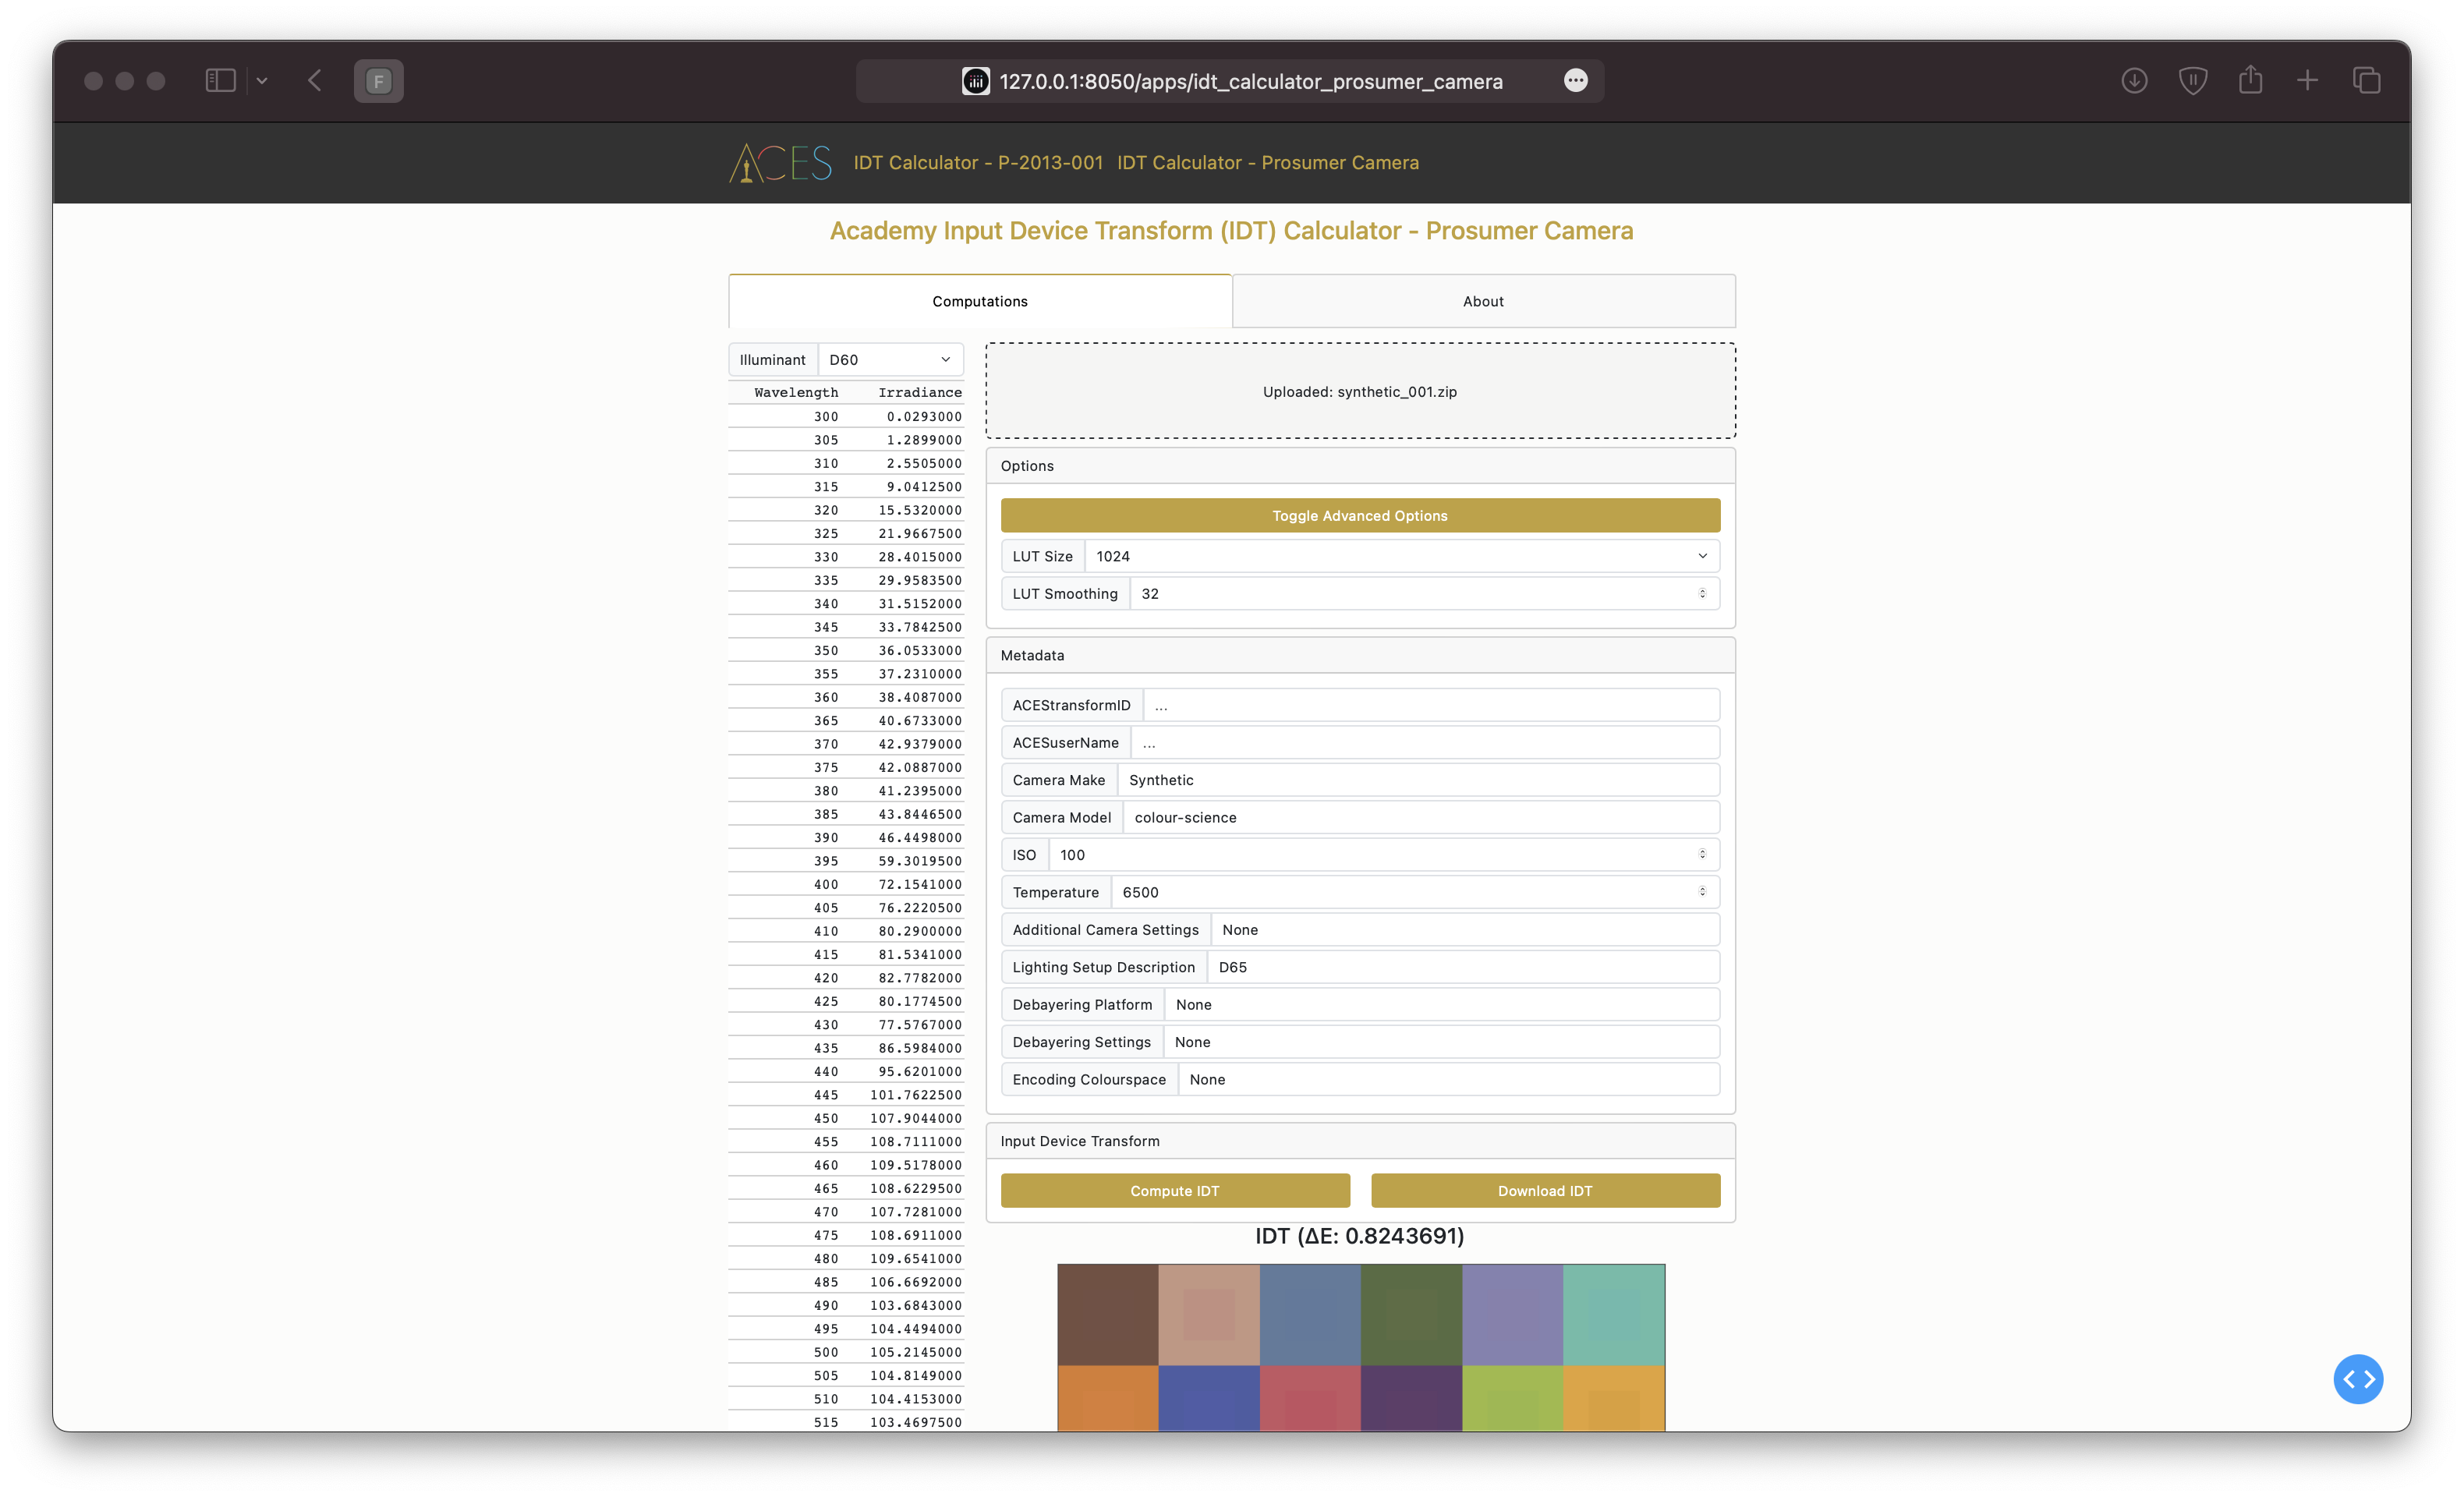Open IDT Calculator - P-2013-001 link
Image resolution: width=2464 pixels, height=1497 pixels.
tap(977, 163)
